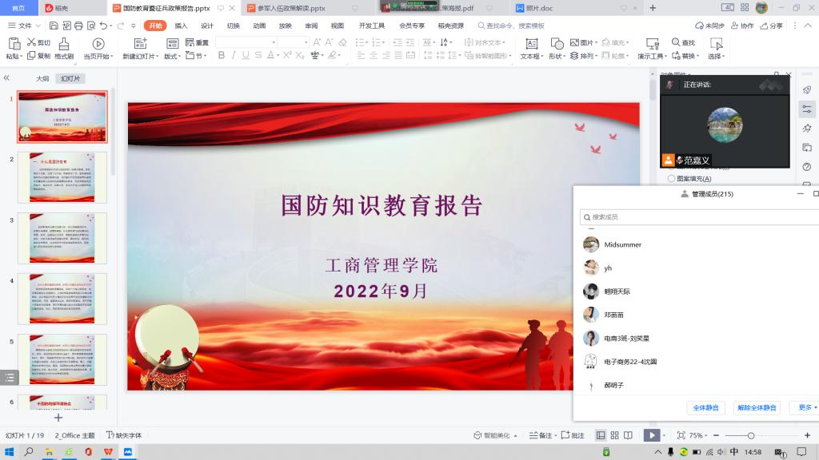This screenshot has height=460, width=819.
Task: Open the 更多 dropdown in members panel
Action: coord(805,408)
